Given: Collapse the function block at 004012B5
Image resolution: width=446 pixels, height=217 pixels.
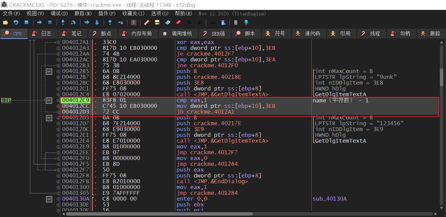Looking at the screenshot, I should coord(49,71).
